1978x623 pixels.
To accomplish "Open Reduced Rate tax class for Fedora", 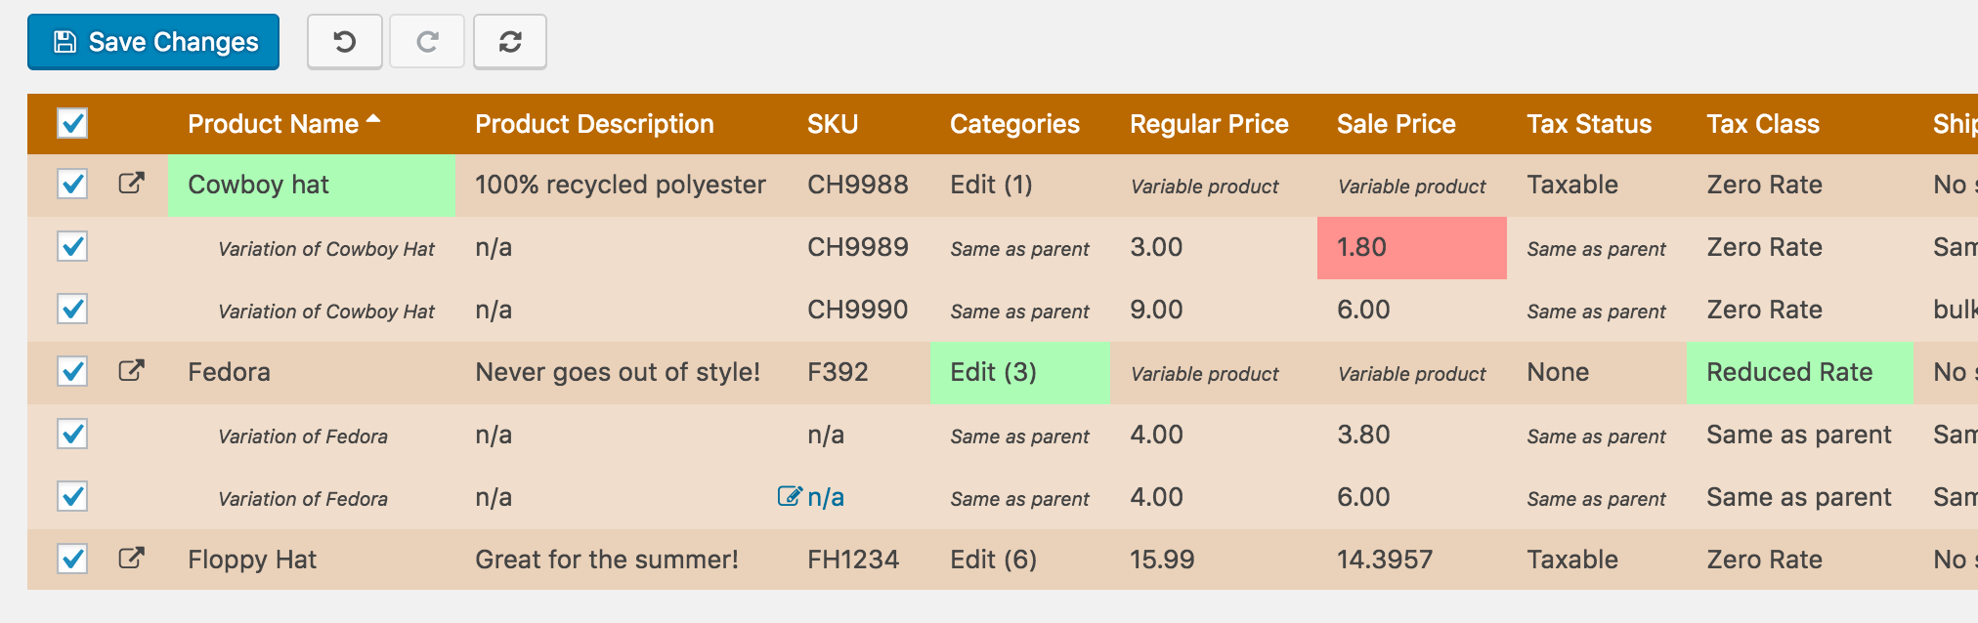I will [x=1789, y=372].
